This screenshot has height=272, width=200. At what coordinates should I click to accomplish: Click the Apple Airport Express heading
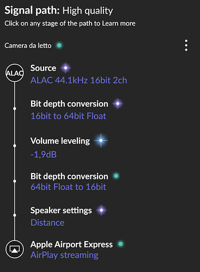71,244
